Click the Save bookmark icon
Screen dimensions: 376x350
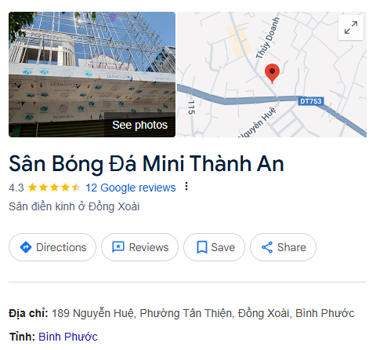tap(202, 247)
